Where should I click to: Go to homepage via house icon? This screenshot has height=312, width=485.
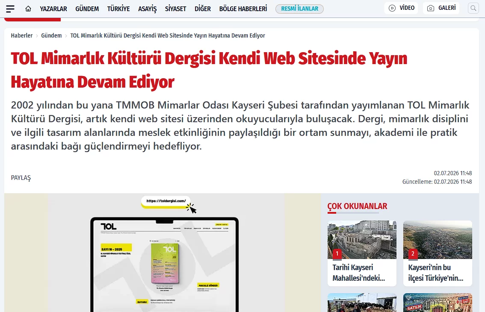(x=28, y=9)
